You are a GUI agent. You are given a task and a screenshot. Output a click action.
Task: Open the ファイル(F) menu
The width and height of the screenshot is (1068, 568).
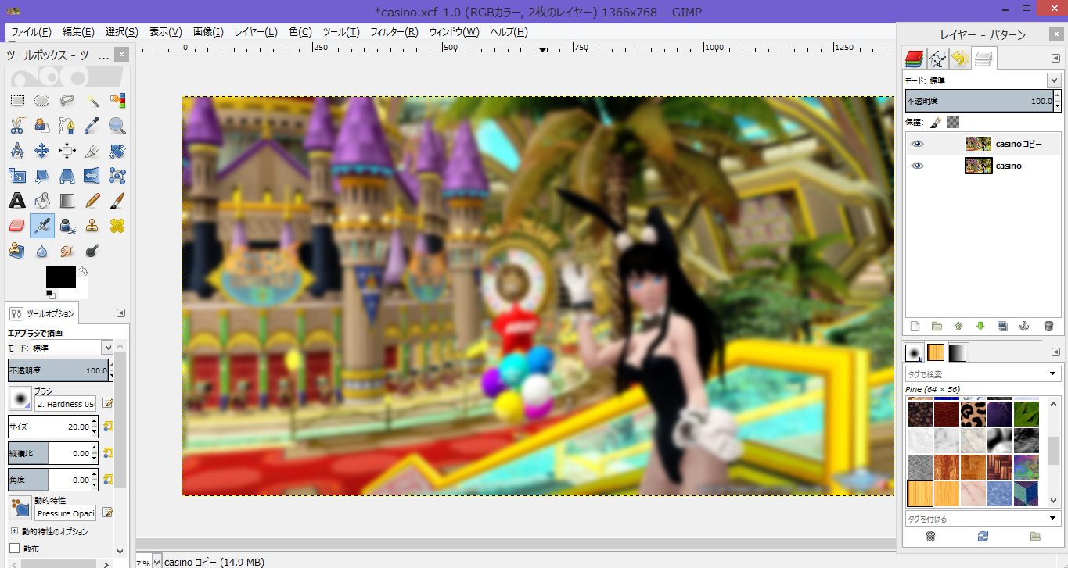pos(31,32)
